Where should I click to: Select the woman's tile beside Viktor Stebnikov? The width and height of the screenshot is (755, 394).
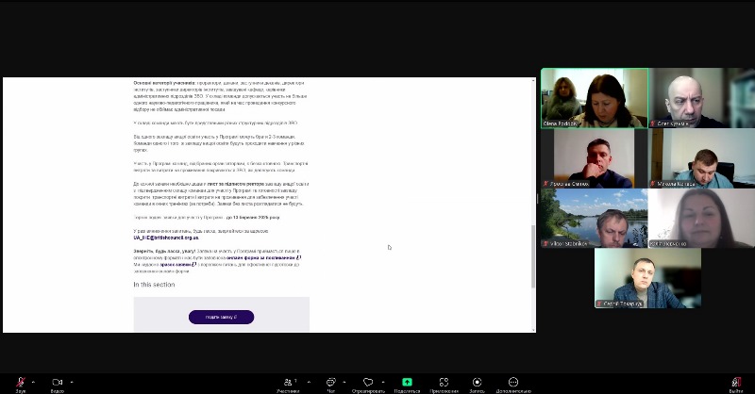point(702,219)
